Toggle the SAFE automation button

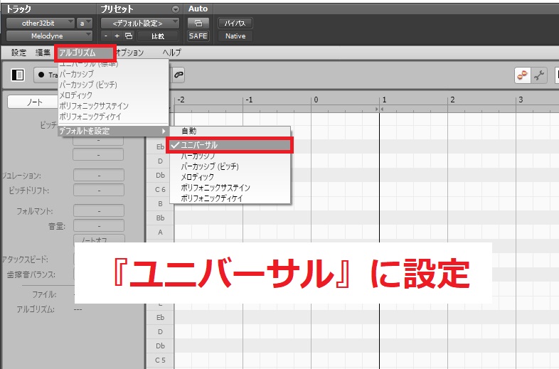(198, 36)
